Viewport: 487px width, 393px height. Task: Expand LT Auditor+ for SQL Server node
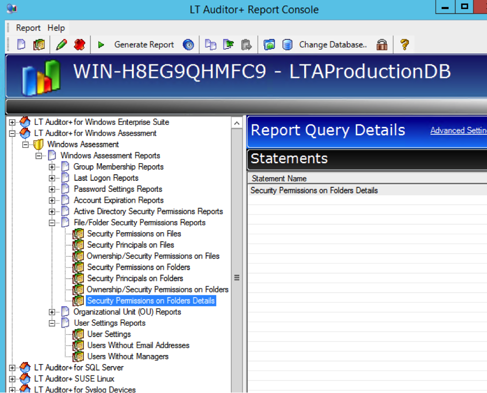tap(12, 368)
